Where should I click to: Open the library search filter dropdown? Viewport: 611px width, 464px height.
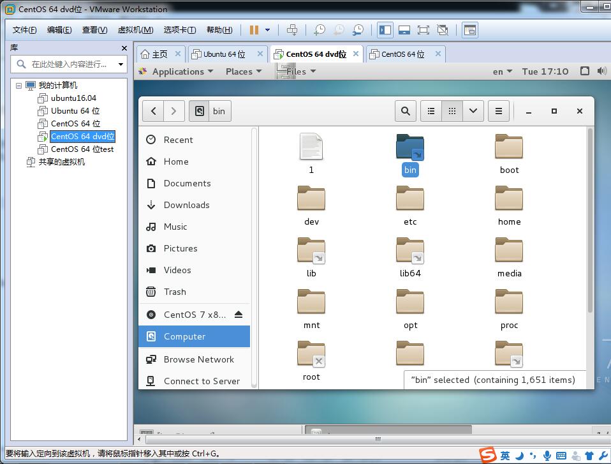(121, 64)
